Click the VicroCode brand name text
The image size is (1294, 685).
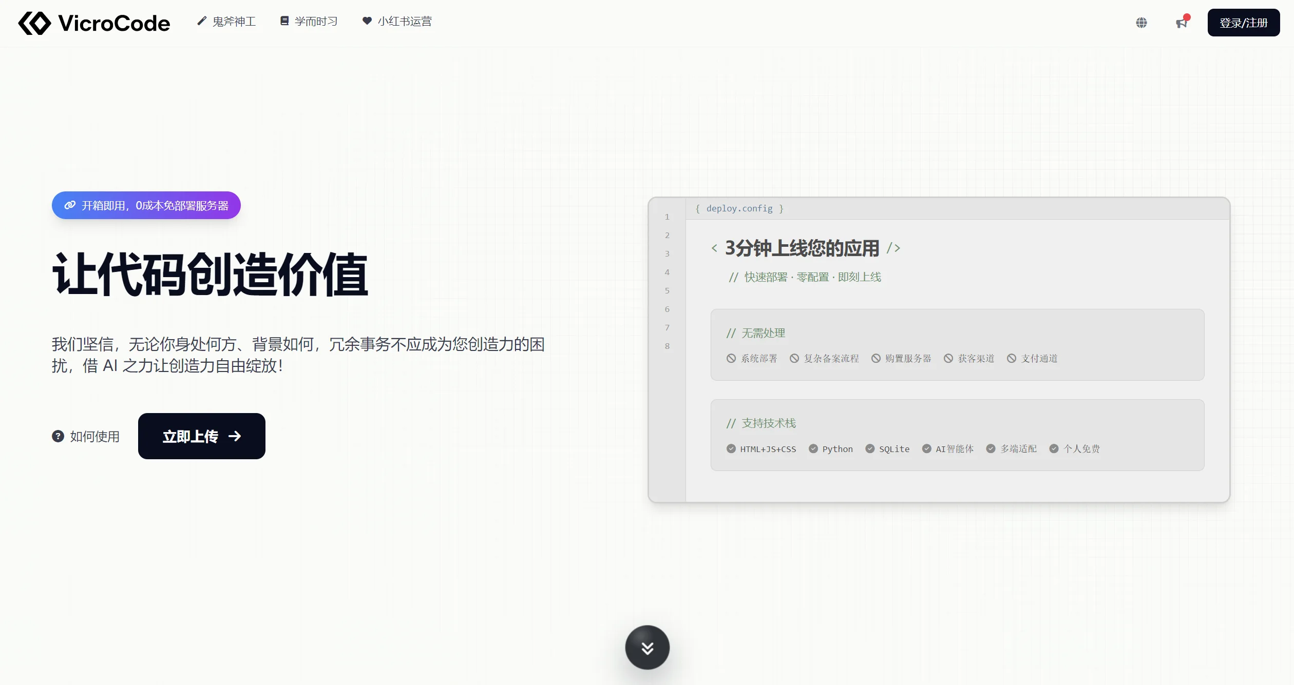click(114, 23)
